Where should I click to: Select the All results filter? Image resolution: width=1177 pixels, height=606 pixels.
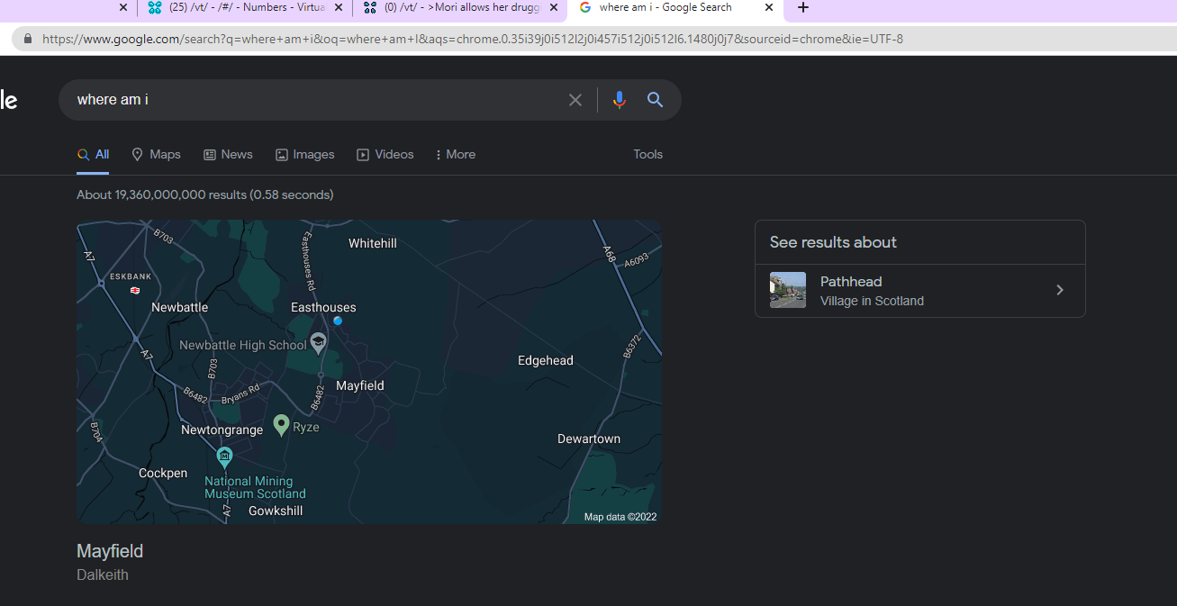pos(93,155)
